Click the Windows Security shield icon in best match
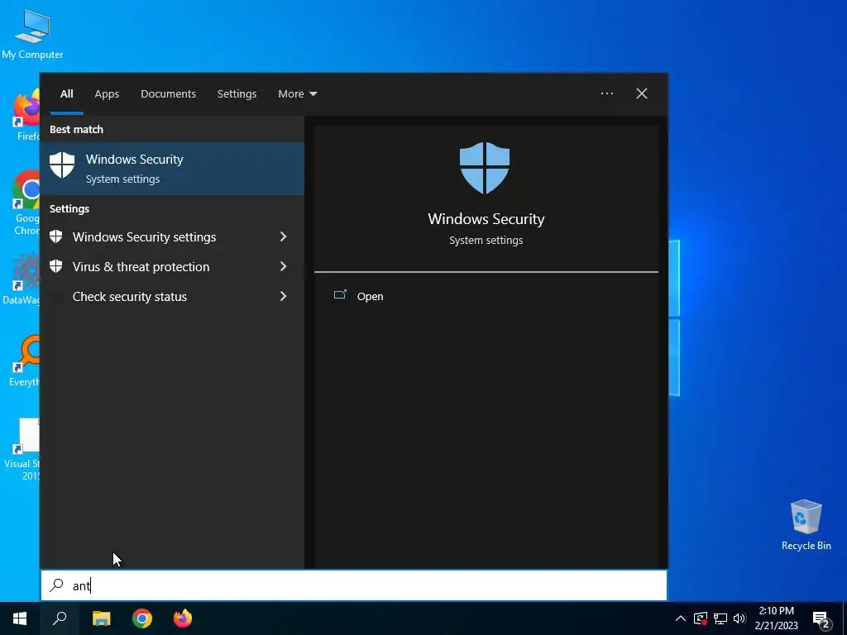Screen dimensions: 847x635 point(62,165)
